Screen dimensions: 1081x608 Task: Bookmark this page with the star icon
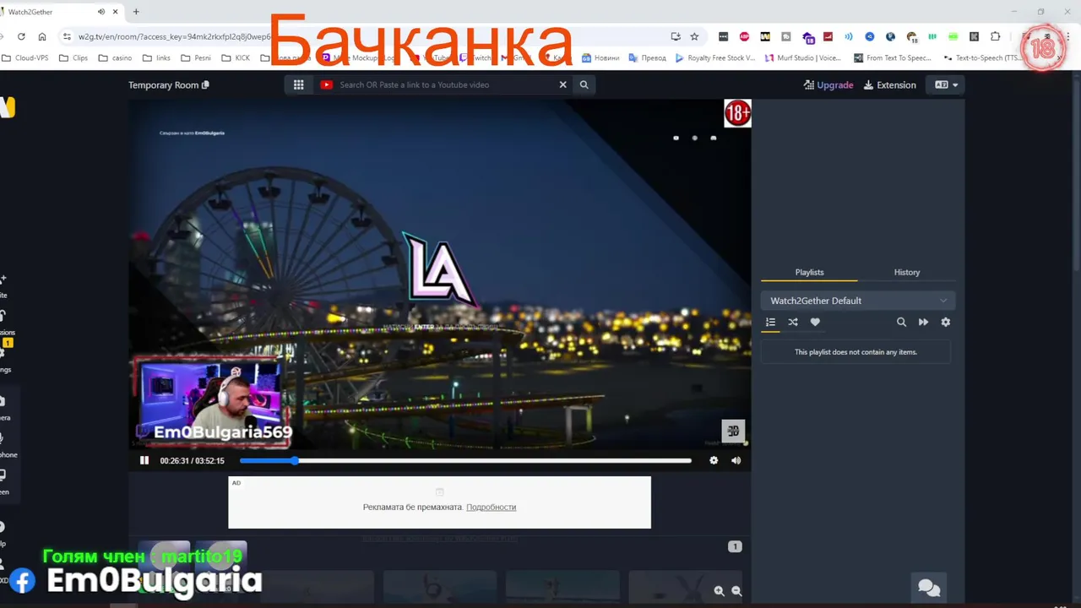tap(694, 36)
